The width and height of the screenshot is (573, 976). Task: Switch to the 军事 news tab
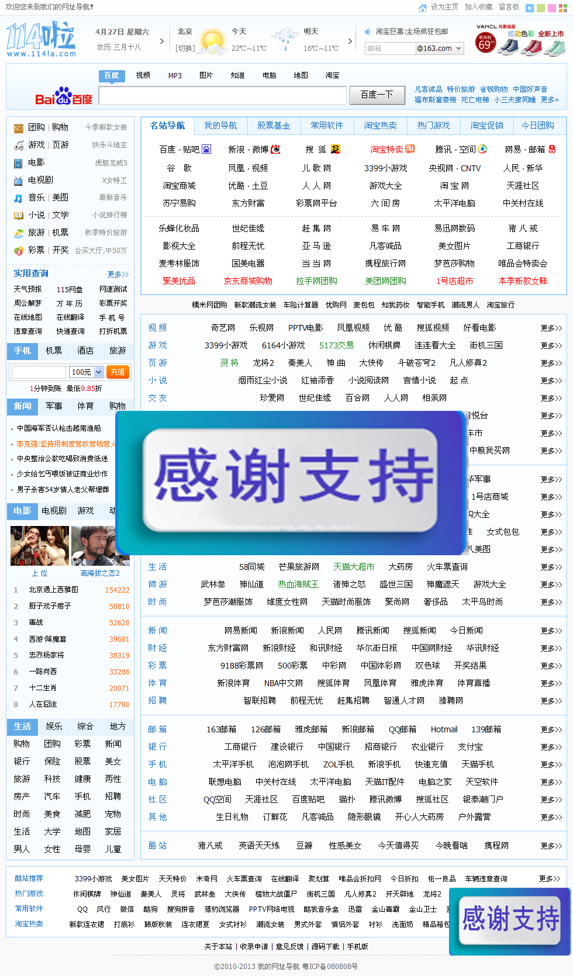[x=54, y=406]
